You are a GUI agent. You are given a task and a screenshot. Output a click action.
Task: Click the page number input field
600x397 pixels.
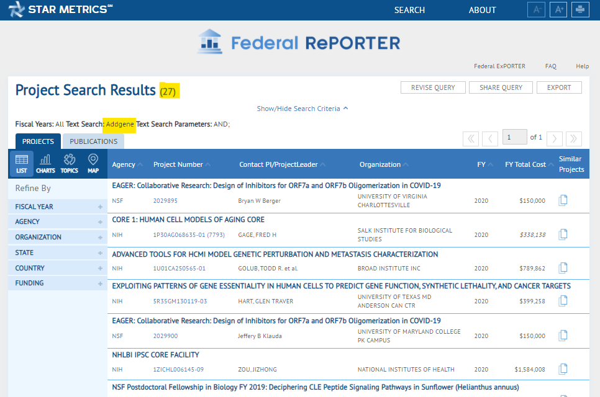click(x=514, y=137)
